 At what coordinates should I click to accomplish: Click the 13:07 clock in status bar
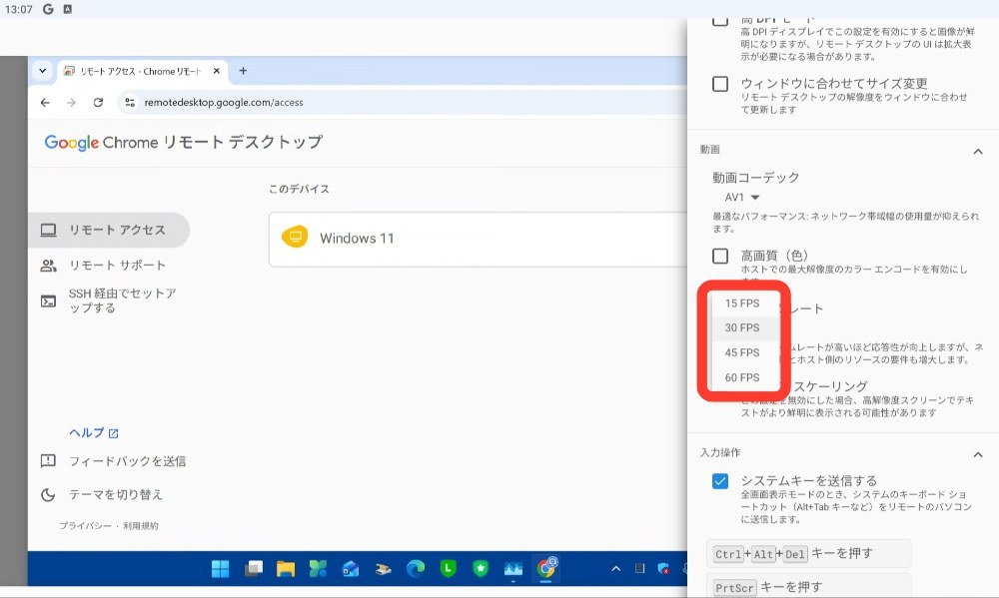click(x=18, y=10)
